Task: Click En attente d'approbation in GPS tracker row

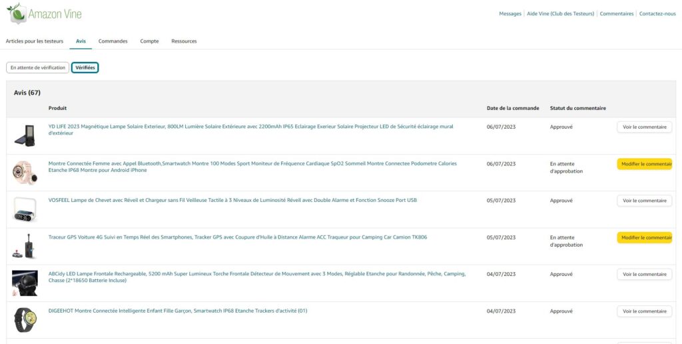Action: pos(566,241)
